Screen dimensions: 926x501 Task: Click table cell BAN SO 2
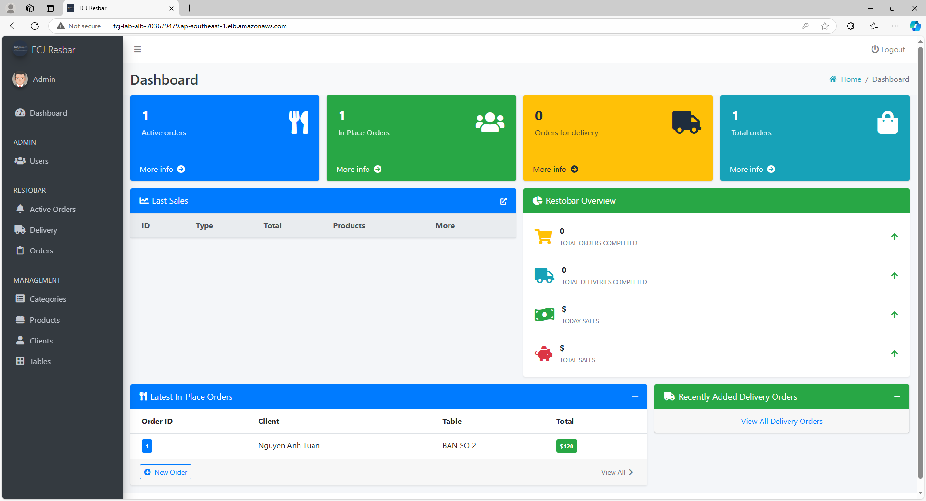pyautogui.click(x=459, y=445)
